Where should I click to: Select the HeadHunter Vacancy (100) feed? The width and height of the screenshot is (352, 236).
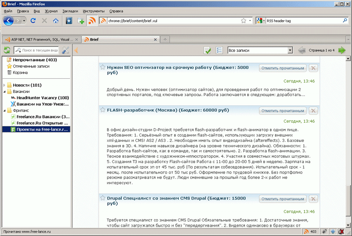point(43,98)
